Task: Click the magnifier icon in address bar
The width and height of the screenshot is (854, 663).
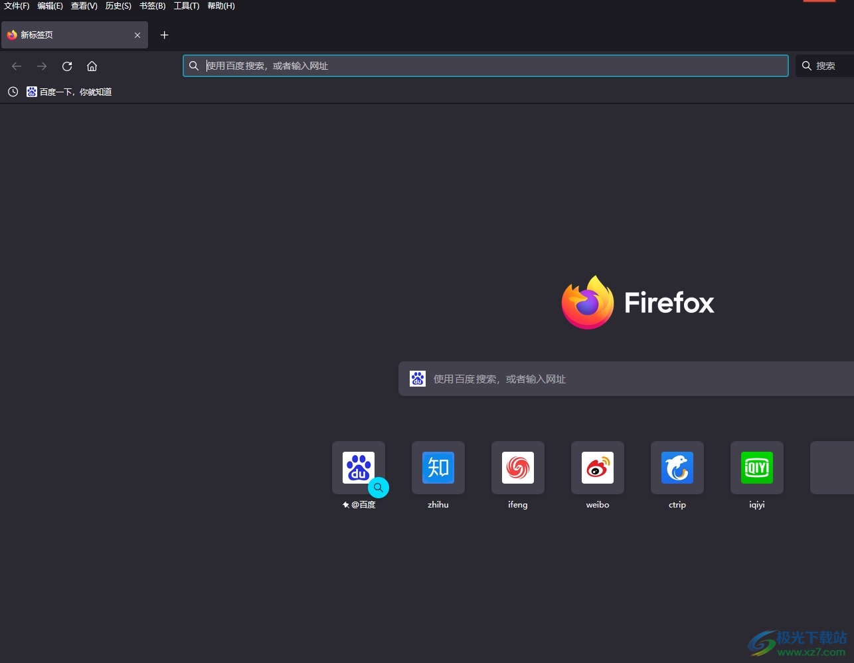Action: (194, 66)
